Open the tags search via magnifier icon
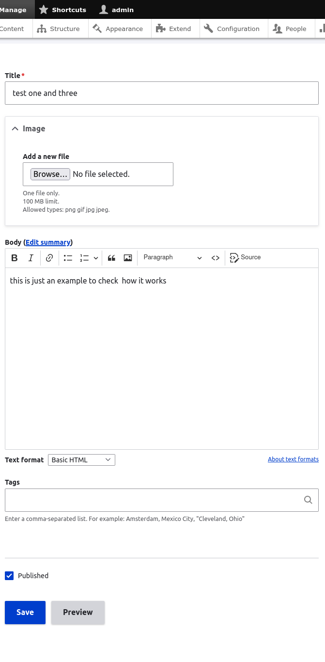The image size is (325, 662). (x=308, y=500)
